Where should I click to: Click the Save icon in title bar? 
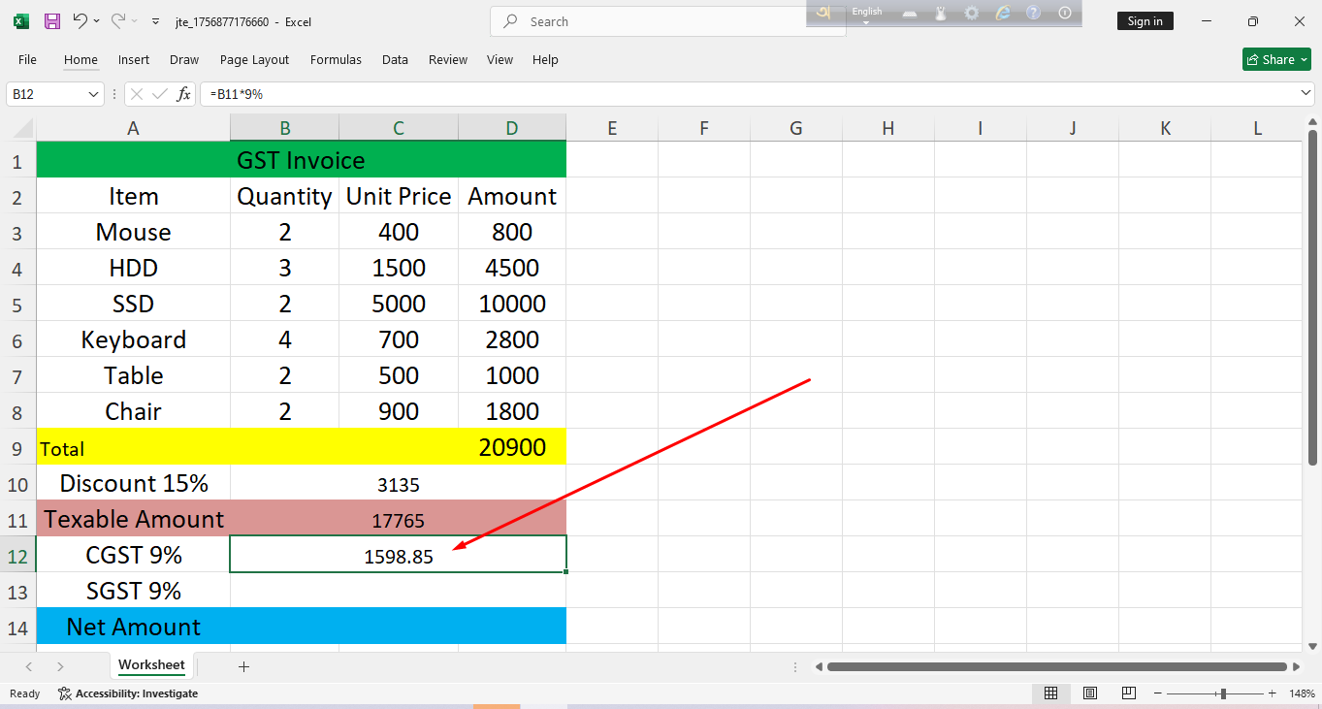point(52,21)
